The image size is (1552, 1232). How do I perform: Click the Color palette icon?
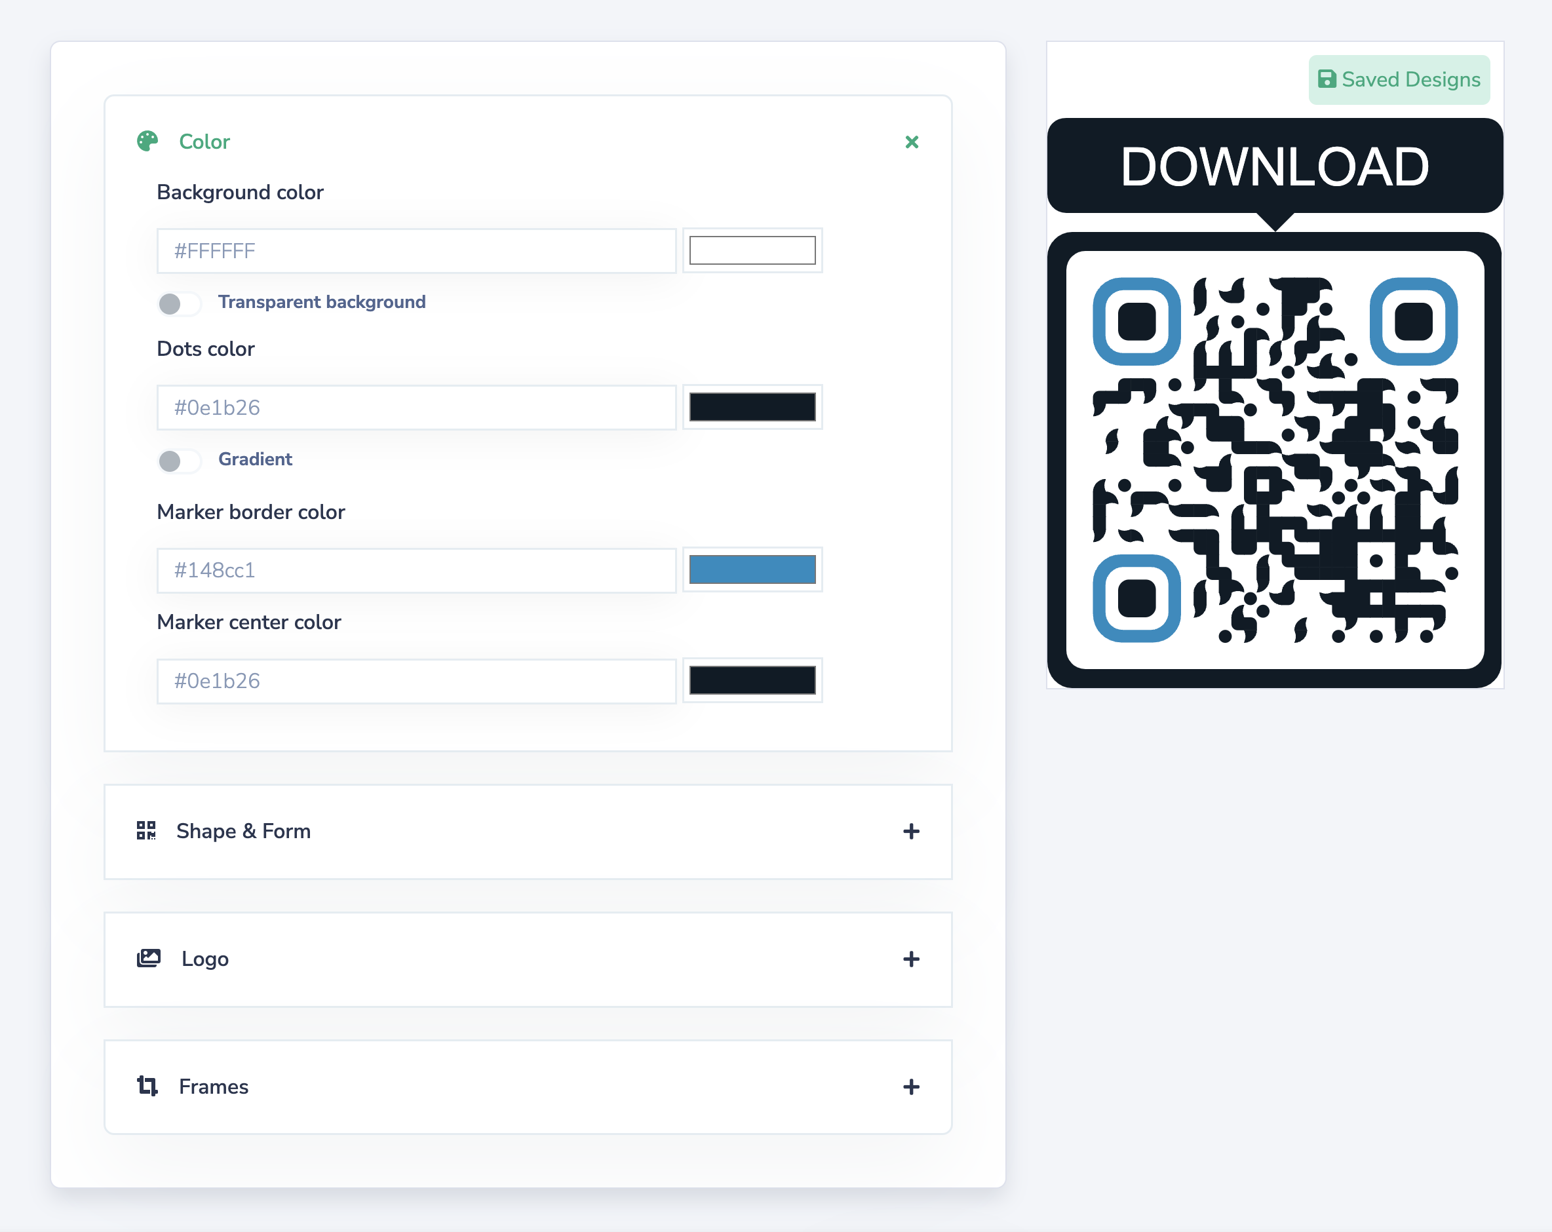[147, 141]
